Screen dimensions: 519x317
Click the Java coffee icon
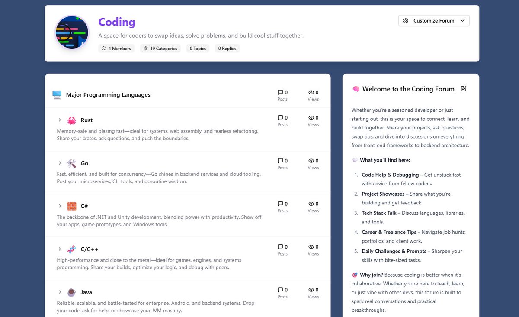click(71, 292)
